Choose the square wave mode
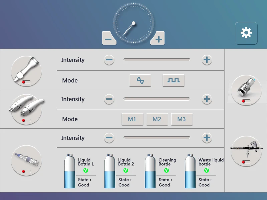 [174, 80]
